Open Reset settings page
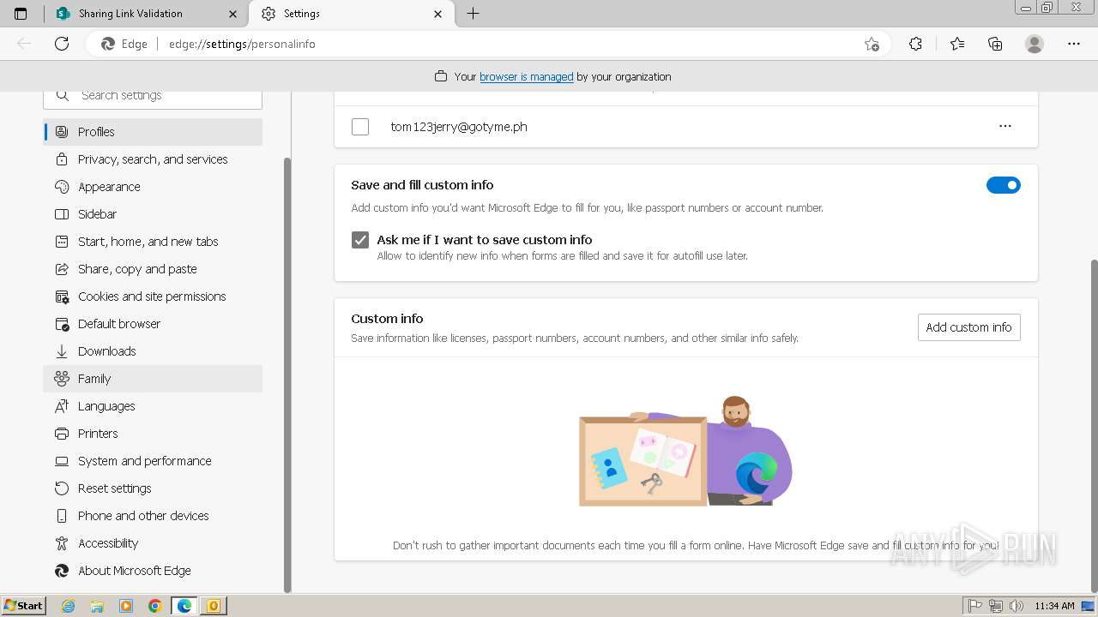This screenshot has height=617, width=1098. pyautogui.click(x=153, y=488)
